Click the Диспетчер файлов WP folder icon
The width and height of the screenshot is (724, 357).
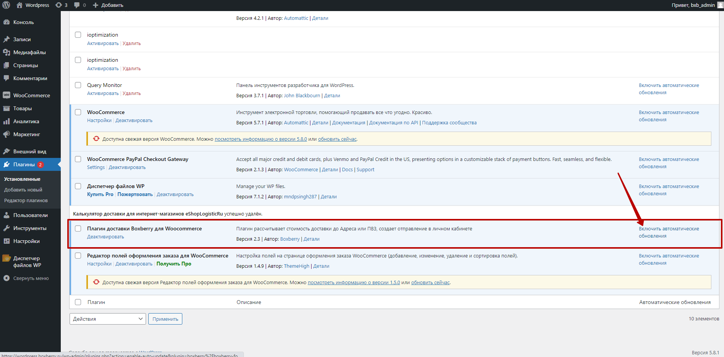pyautogui.click(x=6, y=258)
